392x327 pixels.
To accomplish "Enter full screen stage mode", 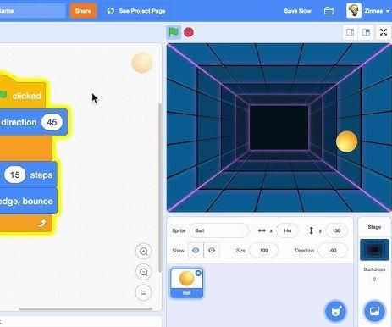I will [x=384, y=32].
